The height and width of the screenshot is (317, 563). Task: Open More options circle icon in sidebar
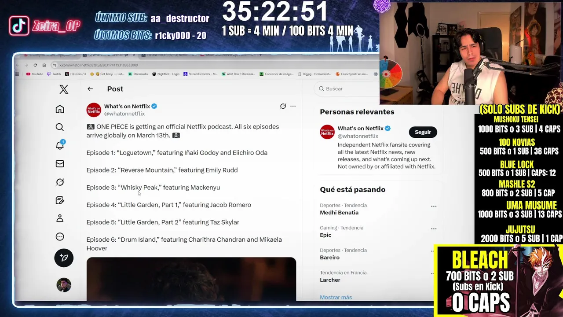click(60, 237)
